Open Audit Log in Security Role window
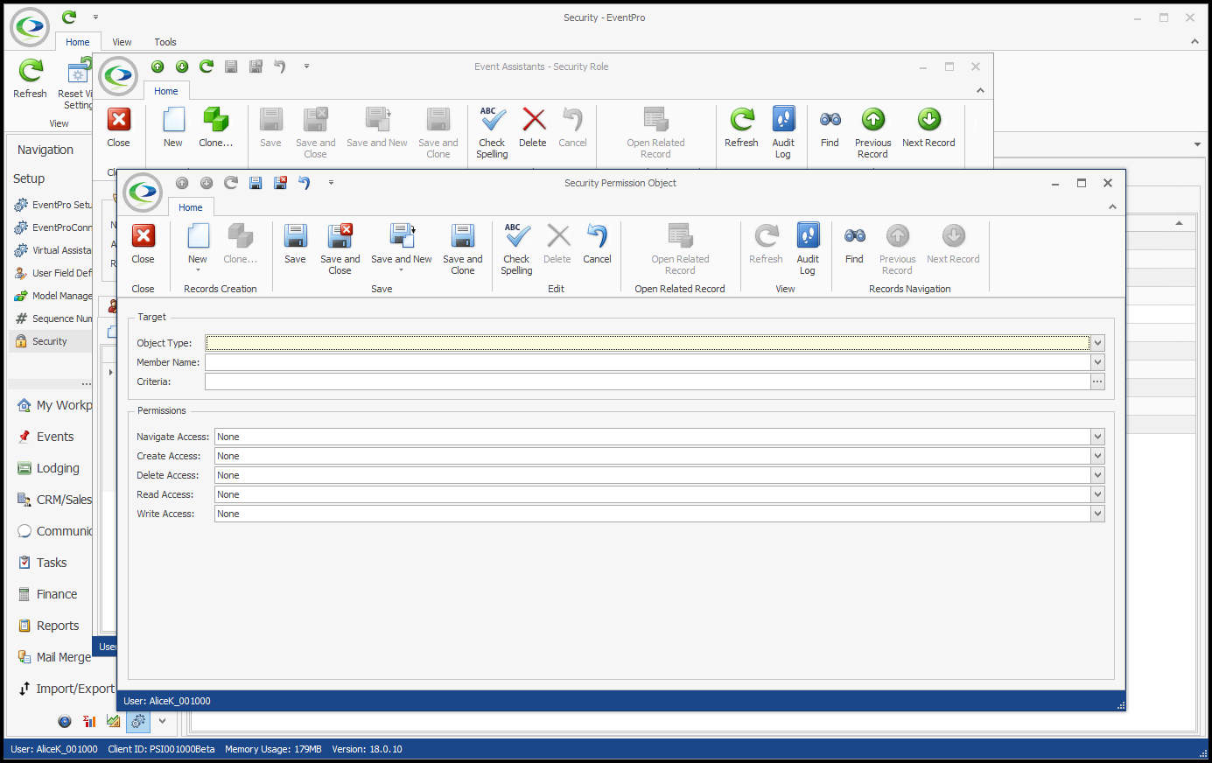The image size is (1212, 763). pos(783,132)
